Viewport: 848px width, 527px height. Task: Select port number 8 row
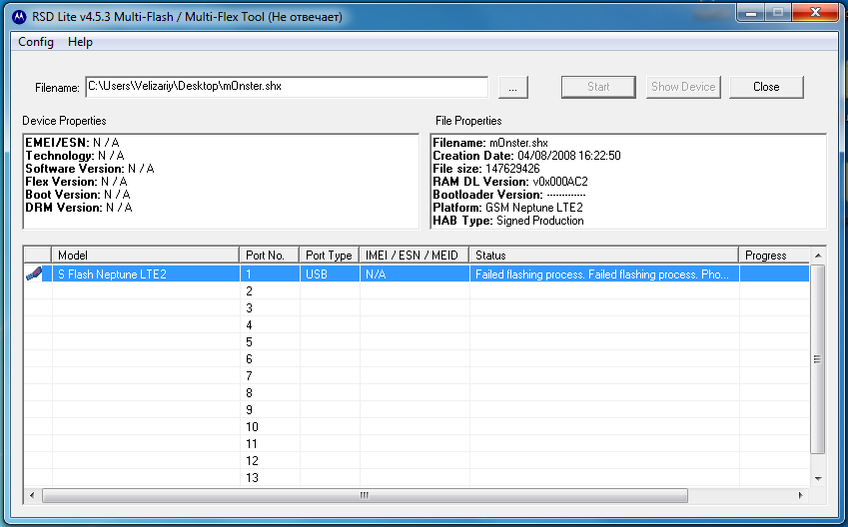417,392
